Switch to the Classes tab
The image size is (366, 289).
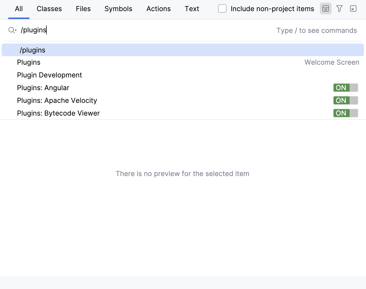point(49,9)
